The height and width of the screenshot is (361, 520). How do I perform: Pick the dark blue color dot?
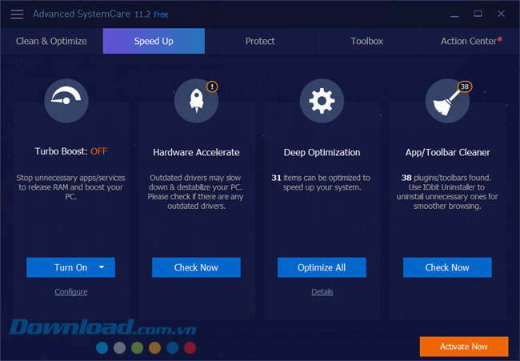coord(172,347)
